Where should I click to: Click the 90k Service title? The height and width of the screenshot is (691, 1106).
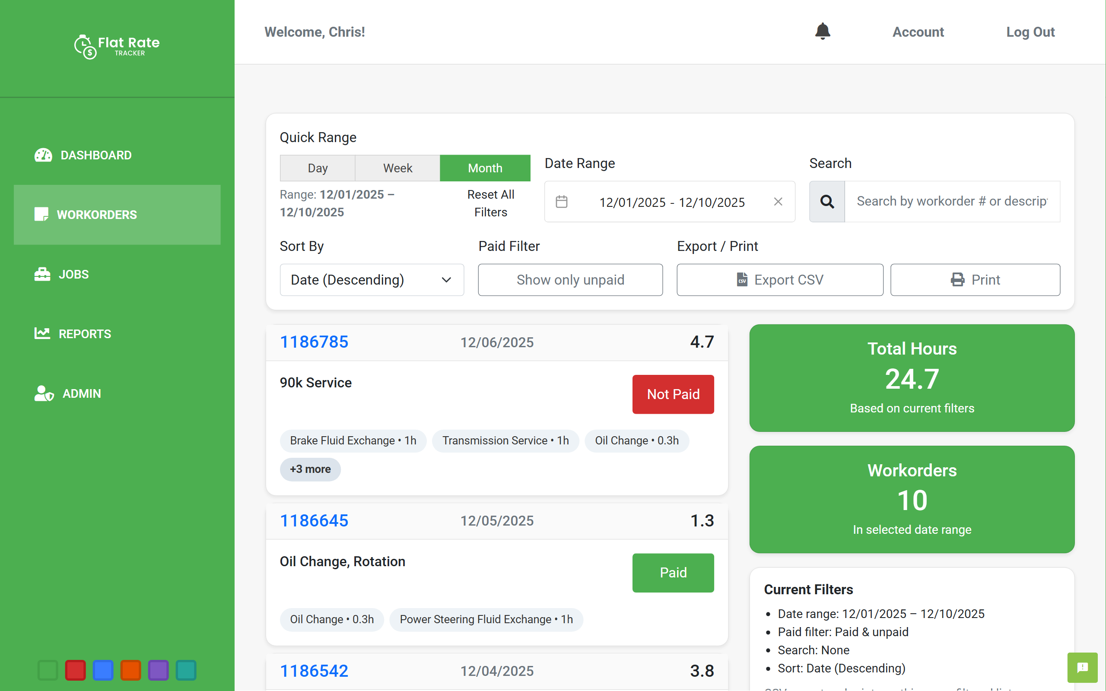(316, 383)
